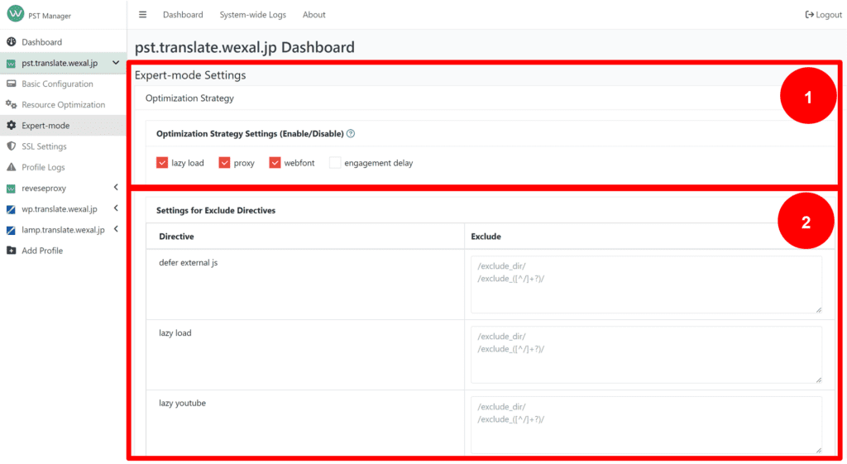The image size is (847, 464).
Task: Click the hamburger menu toggle icon
Action: (x=142, y=15)
